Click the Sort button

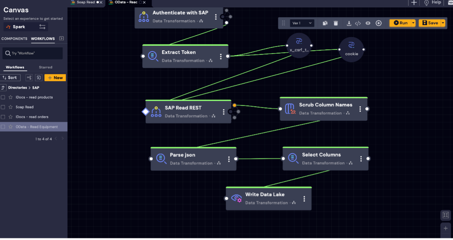(10, 77)
